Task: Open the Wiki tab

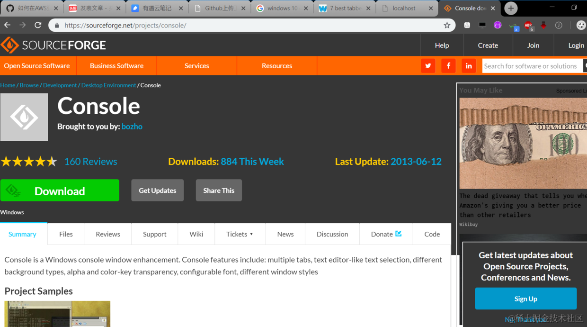Action: 196,234
